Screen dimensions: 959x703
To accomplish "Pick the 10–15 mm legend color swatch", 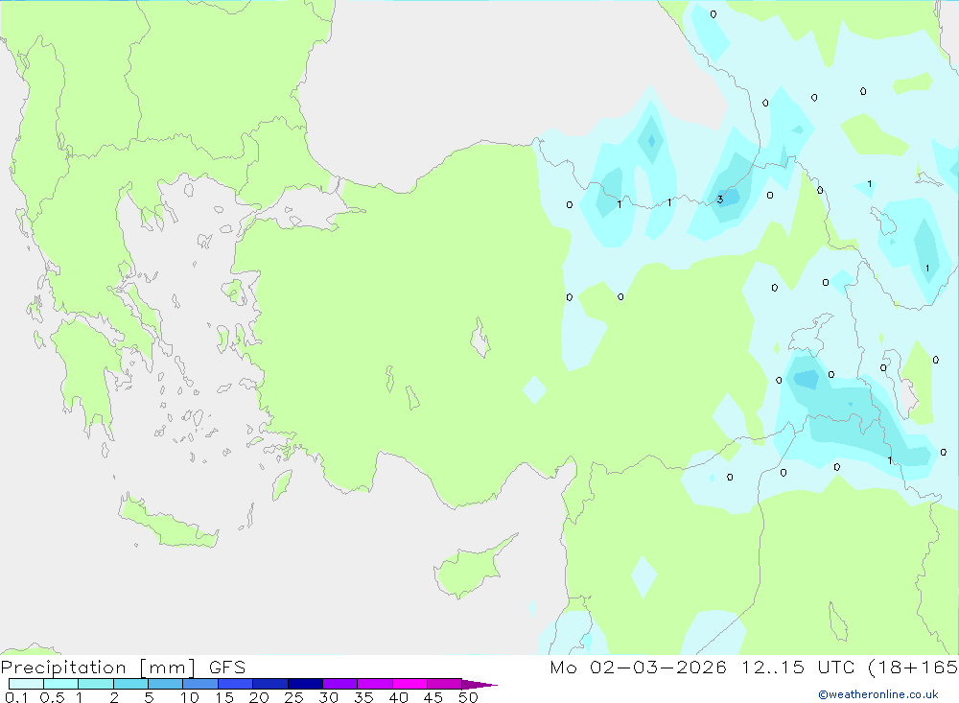I will click(x=200, y=684).
